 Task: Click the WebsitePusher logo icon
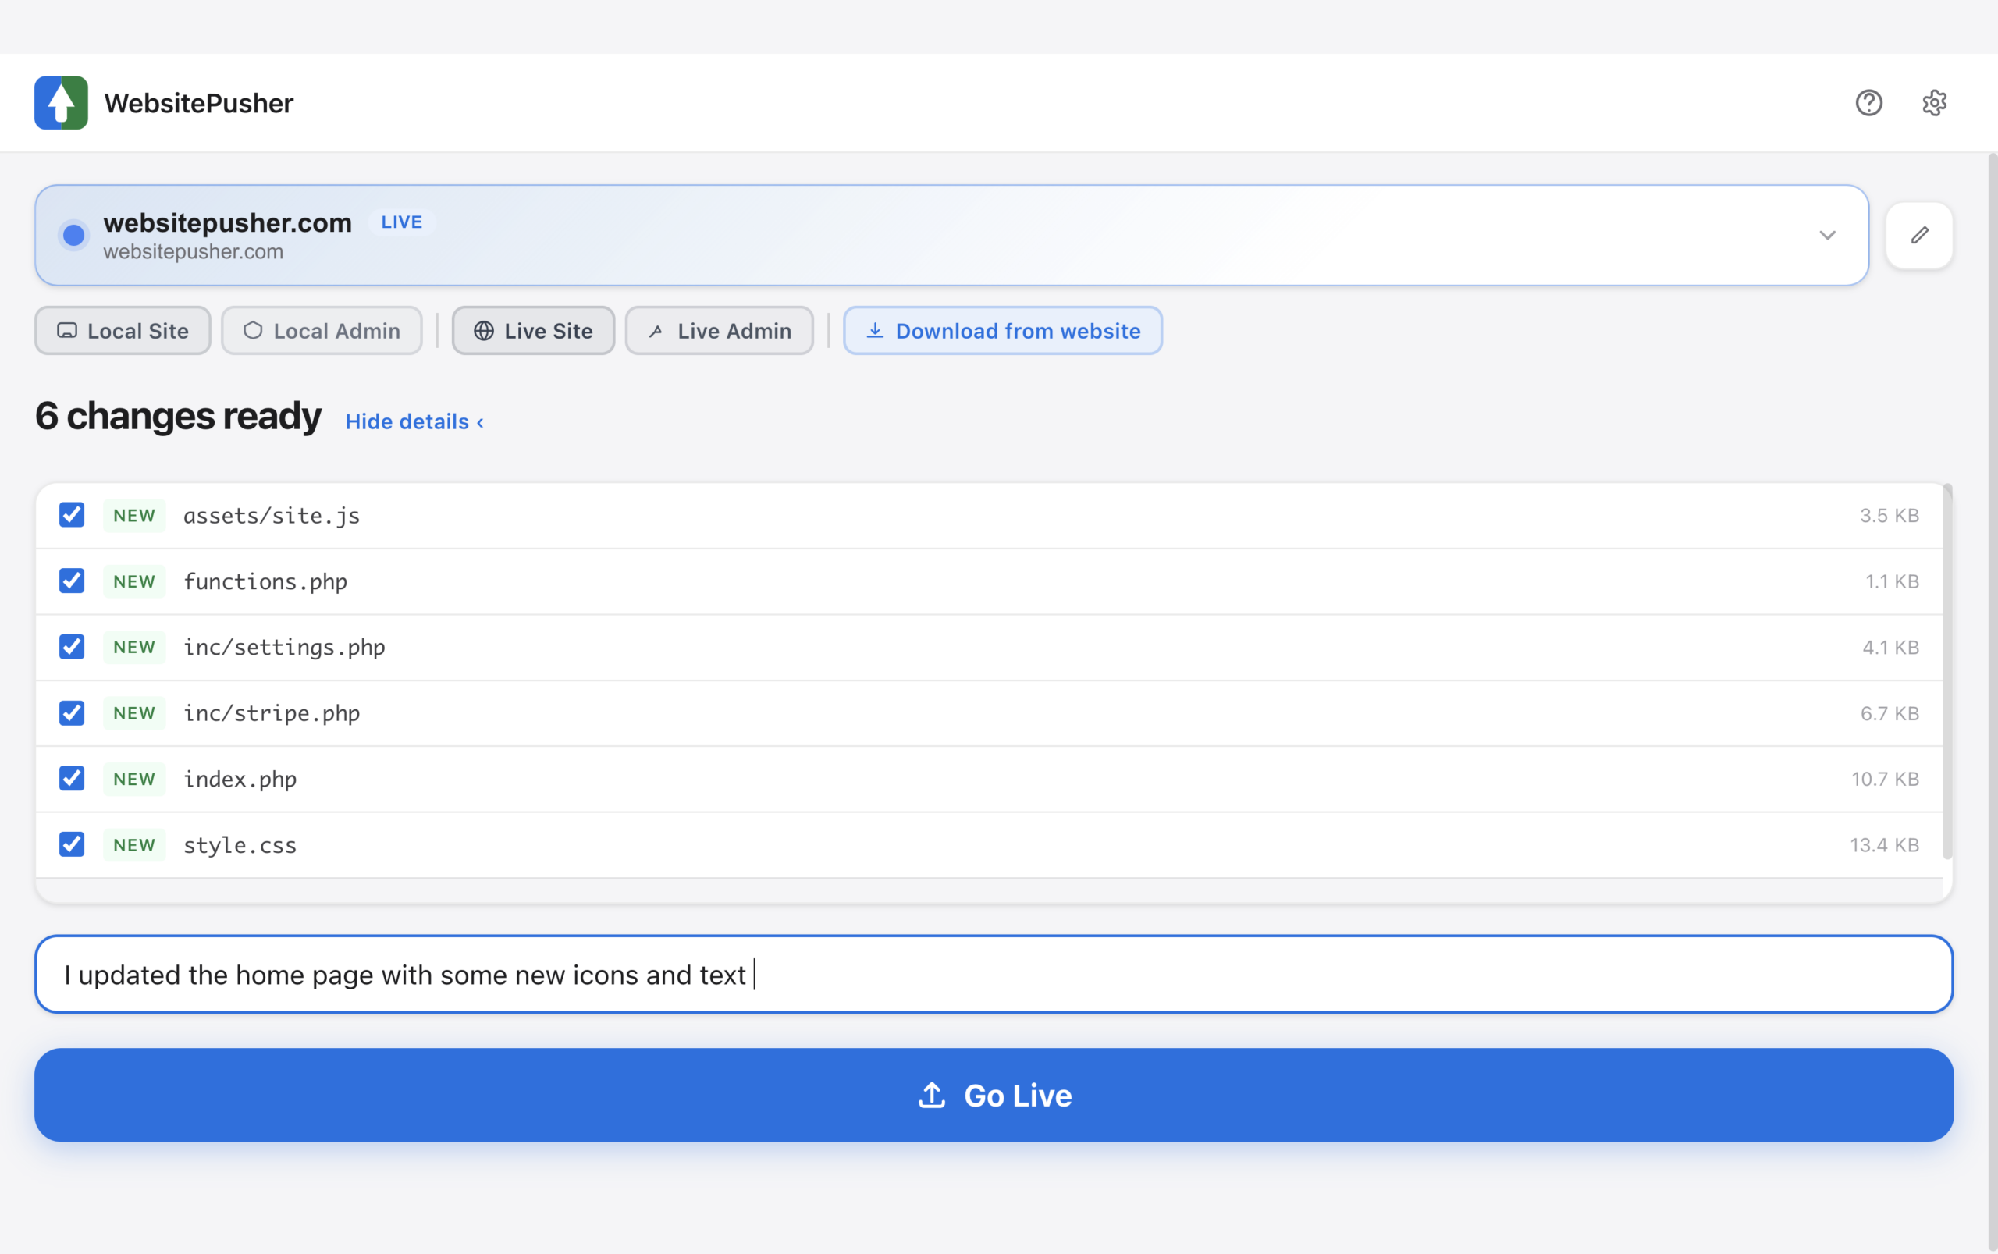(61, 103)
